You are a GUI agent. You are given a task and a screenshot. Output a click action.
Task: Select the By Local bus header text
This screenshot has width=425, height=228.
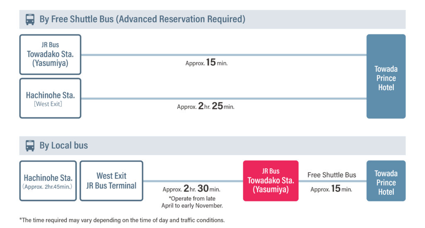pyautogui.click(x=64, y=146)
